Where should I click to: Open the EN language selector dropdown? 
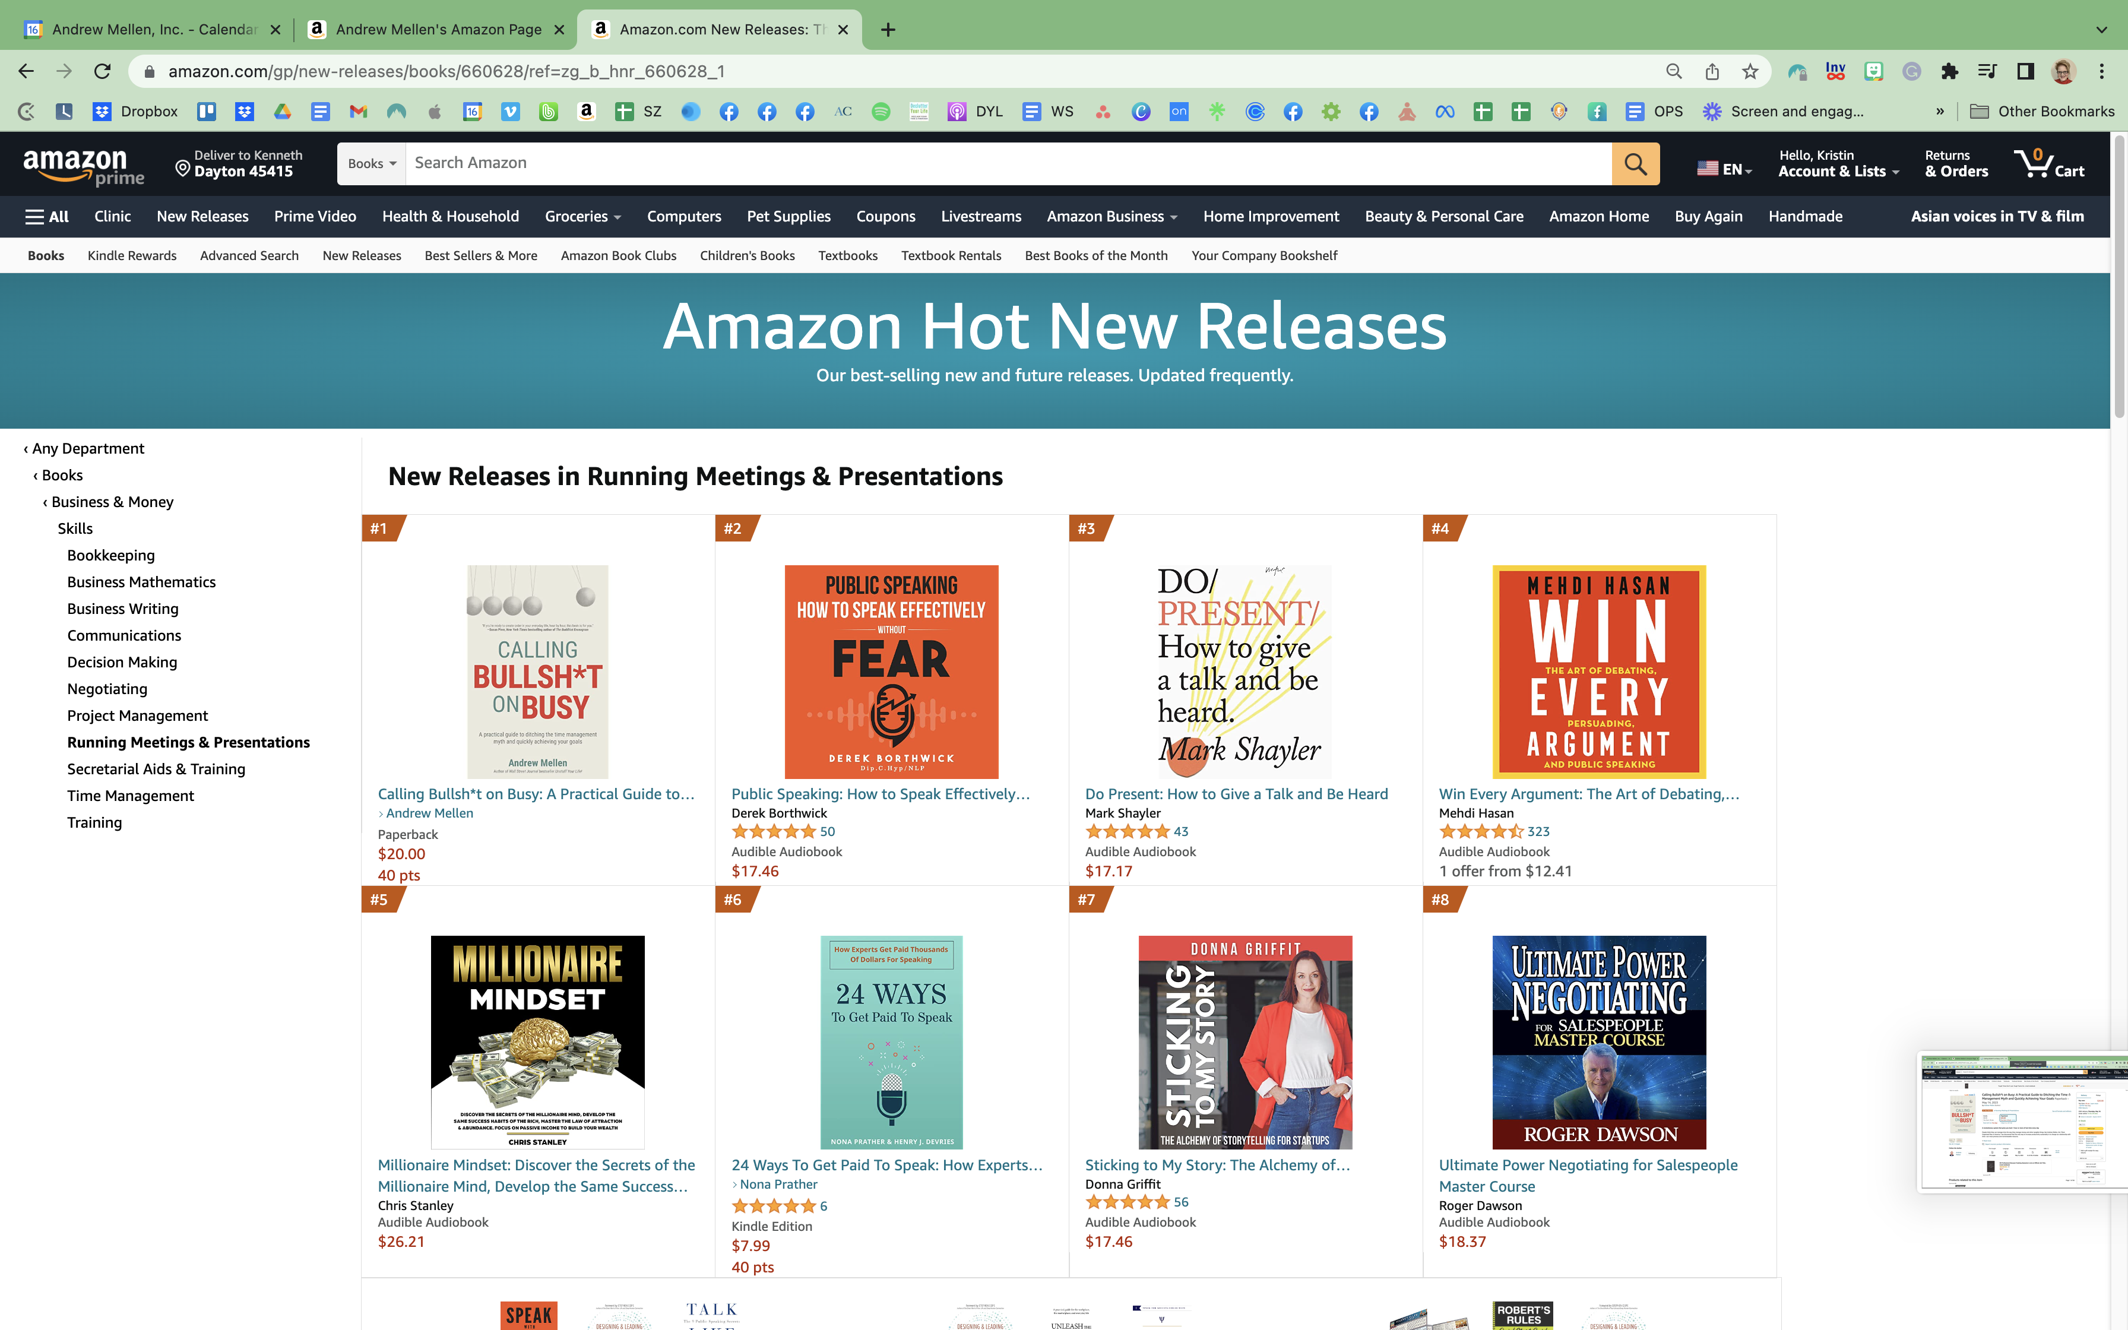[1724, 169]
